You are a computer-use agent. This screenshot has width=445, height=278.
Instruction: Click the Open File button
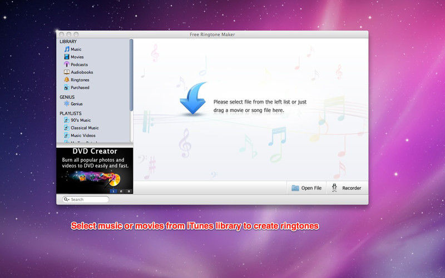click(x=306, y=188)
